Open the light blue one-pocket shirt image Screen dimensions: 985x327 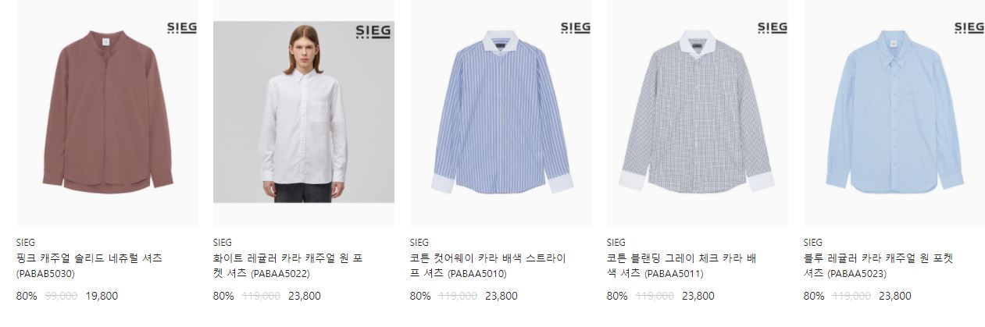pos(894,113)
